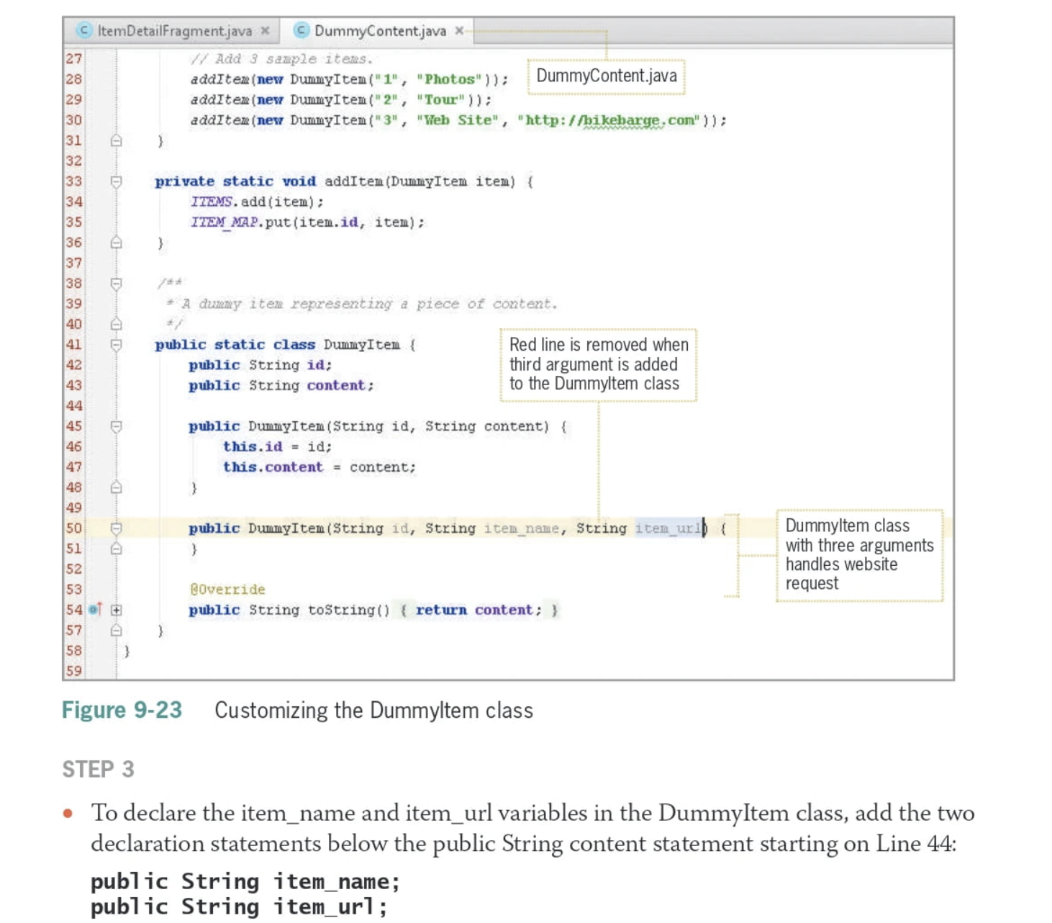Click the fold marker beside the addItem method
The image size is (1052, 923).
[x=117, y=183]
